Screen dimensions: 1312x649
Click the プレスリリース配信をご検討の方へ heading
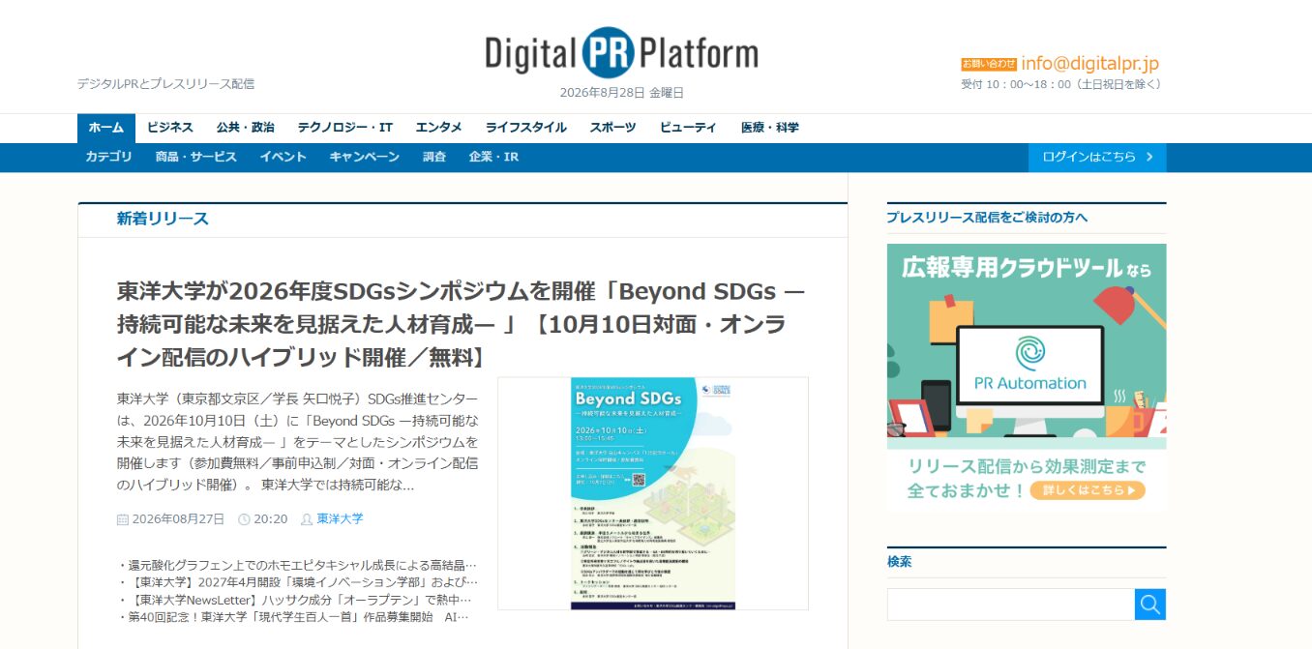tap(987, 218)
